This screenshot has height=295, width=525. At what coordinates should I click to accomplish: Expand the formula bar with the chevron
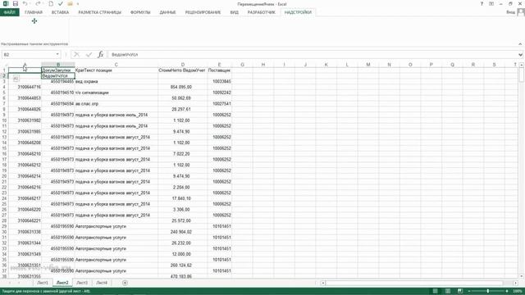coord(520,55)
